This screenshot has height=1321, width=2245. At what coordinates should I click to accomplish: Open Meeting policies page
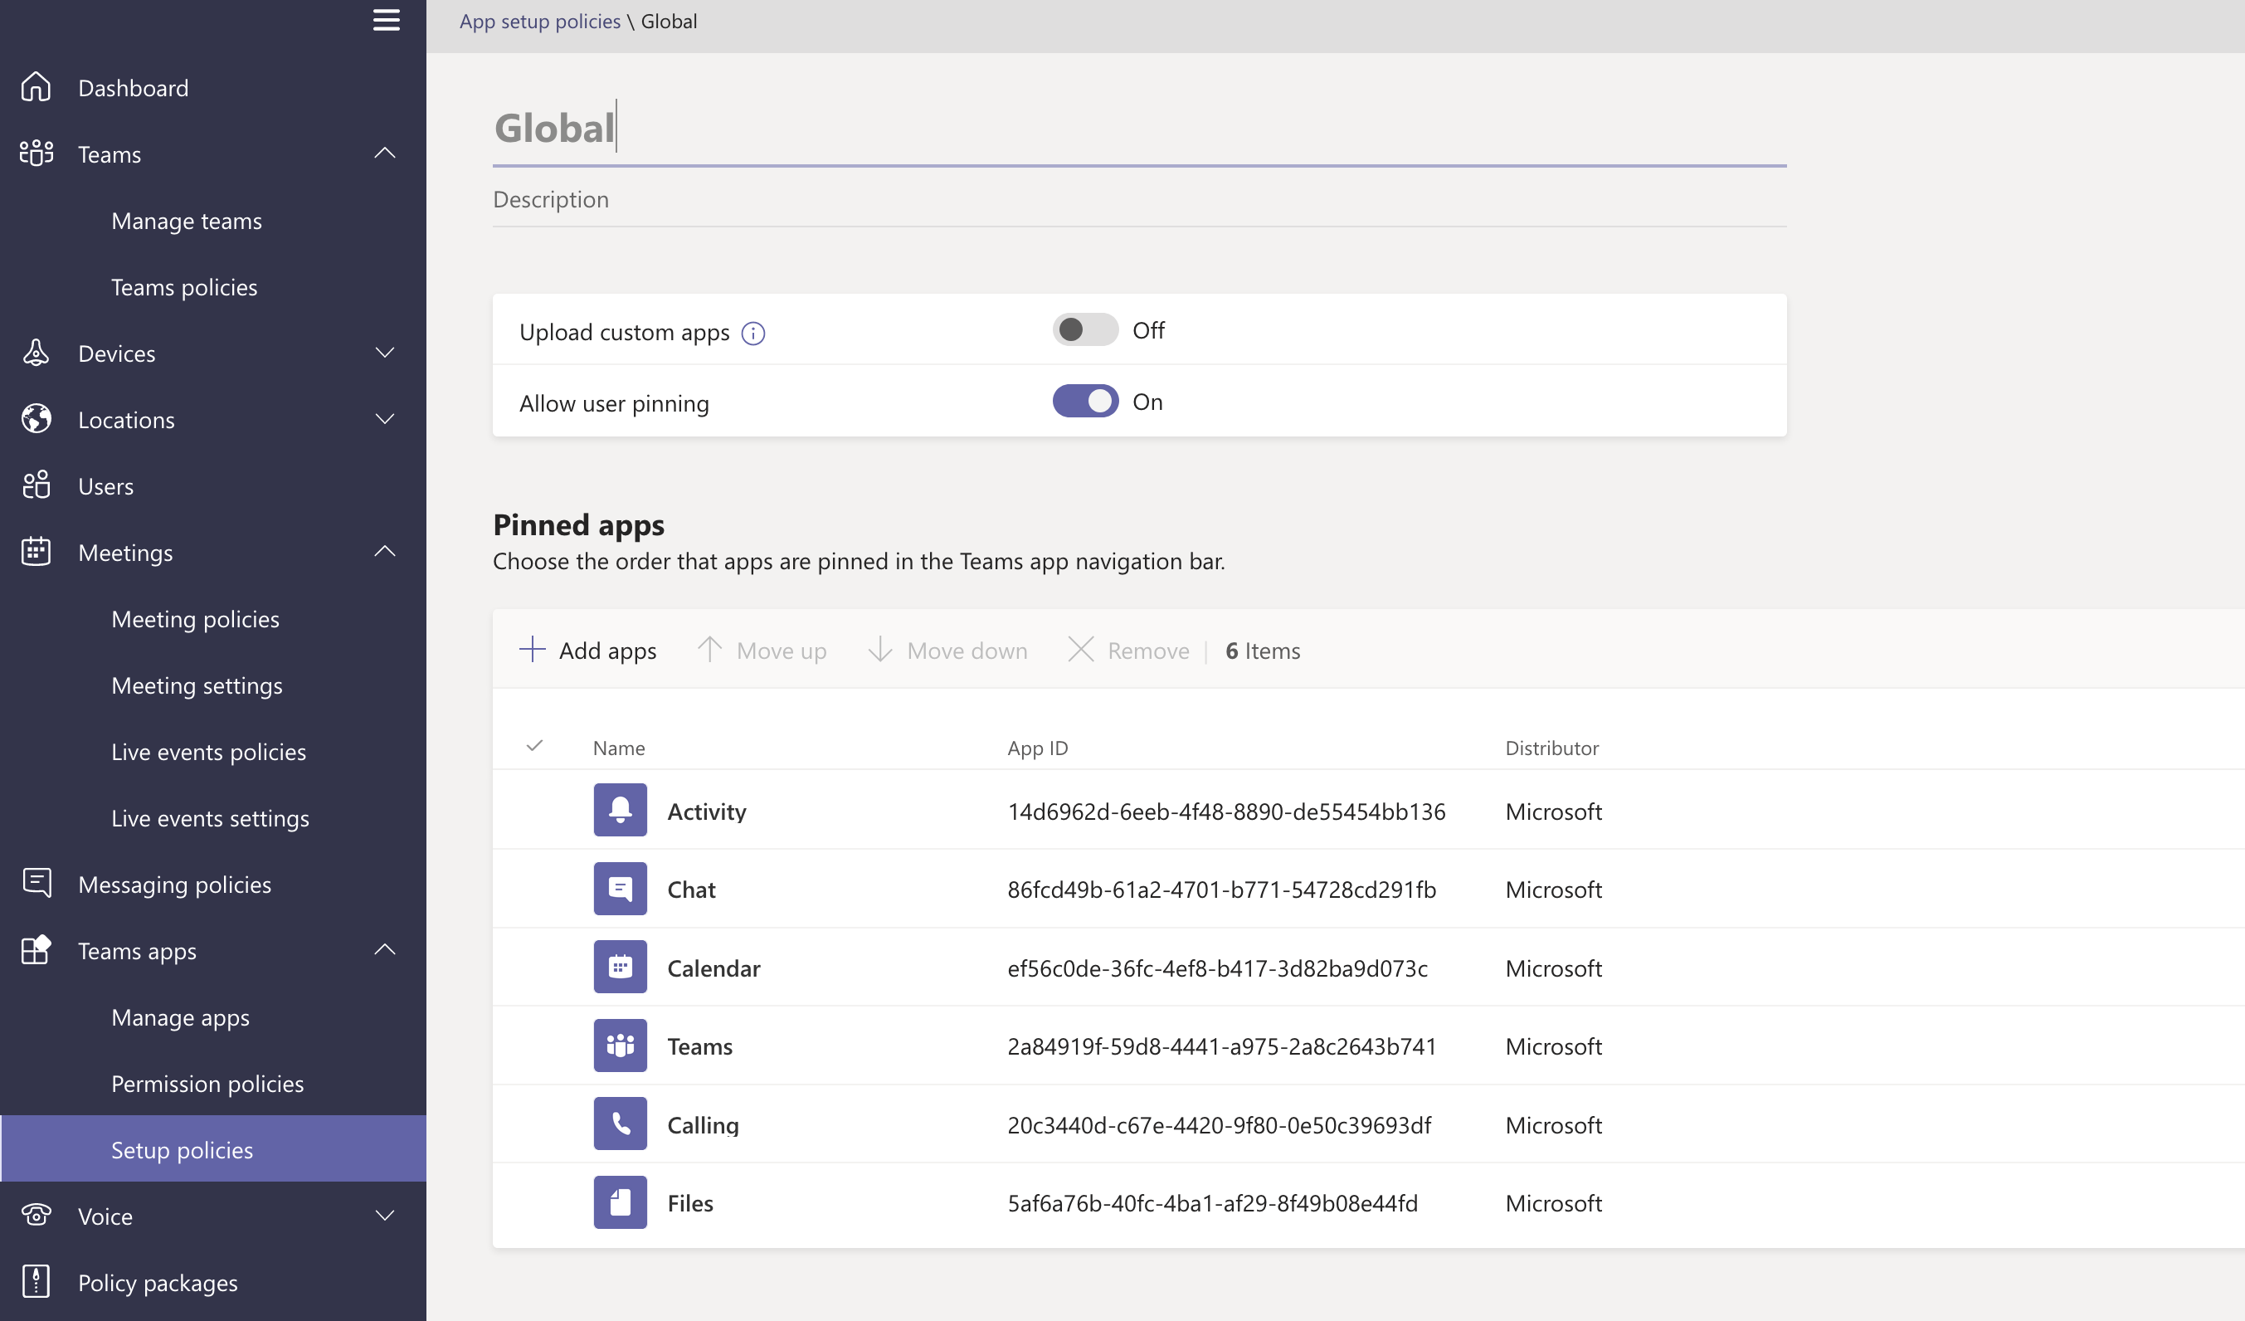[195, 619]
